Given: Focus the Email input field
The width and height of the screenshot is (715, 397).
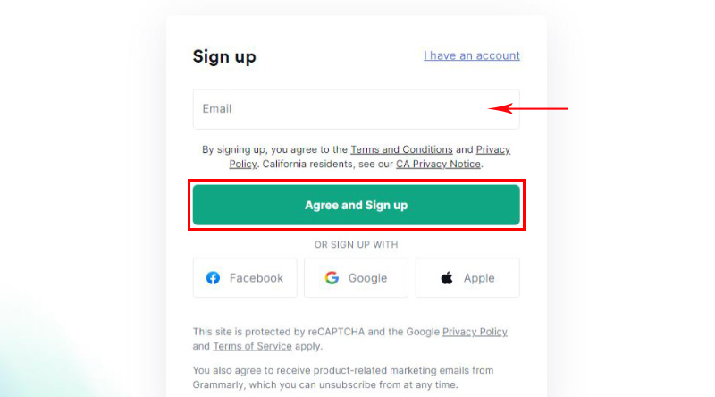Looking at the screenshot, I should [x=356, y=109].
